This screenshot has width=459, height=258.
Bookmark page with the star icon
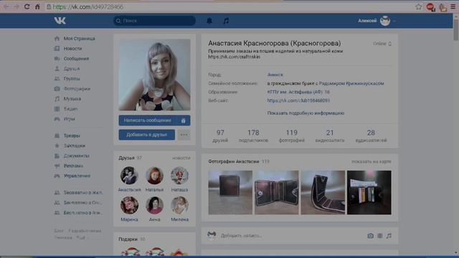pyautogui.click(x=419, y=6)
